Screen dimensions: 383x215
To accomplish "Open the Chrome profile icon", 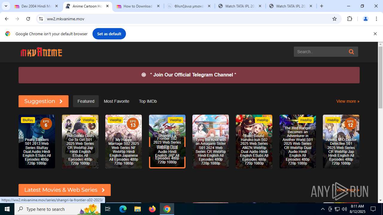I will coord(365,19).
